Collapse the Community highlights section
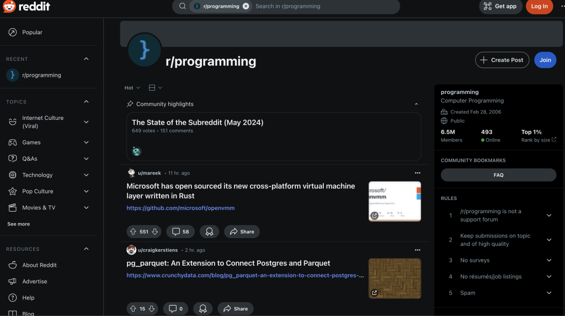Image resolution: width=565 pixels, height=316 pixels. pos(416,104)
